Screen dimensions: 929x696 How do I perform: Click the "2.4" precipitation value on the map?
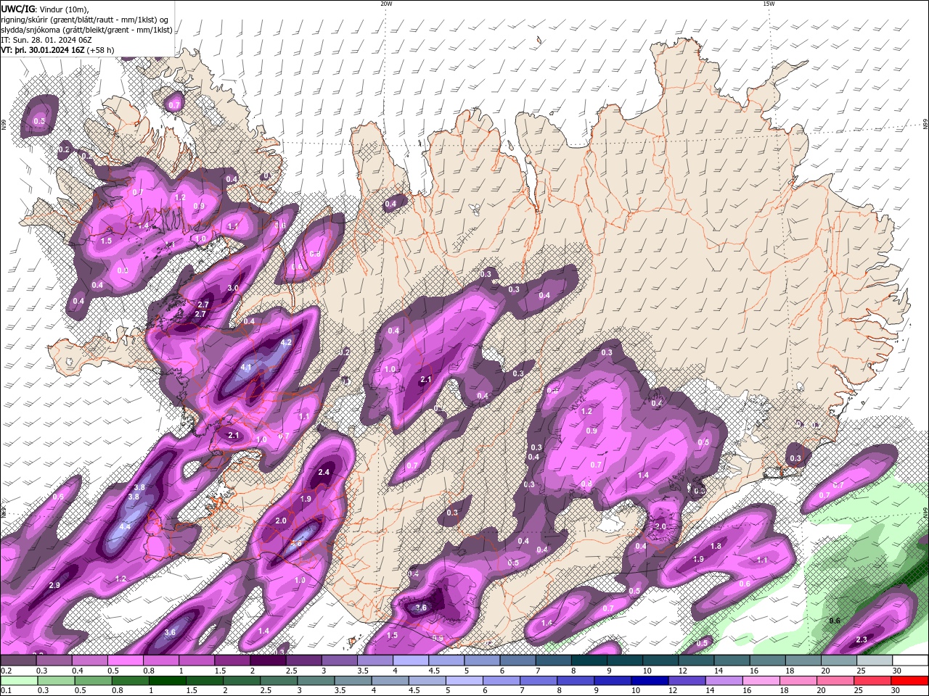(324, 472)
